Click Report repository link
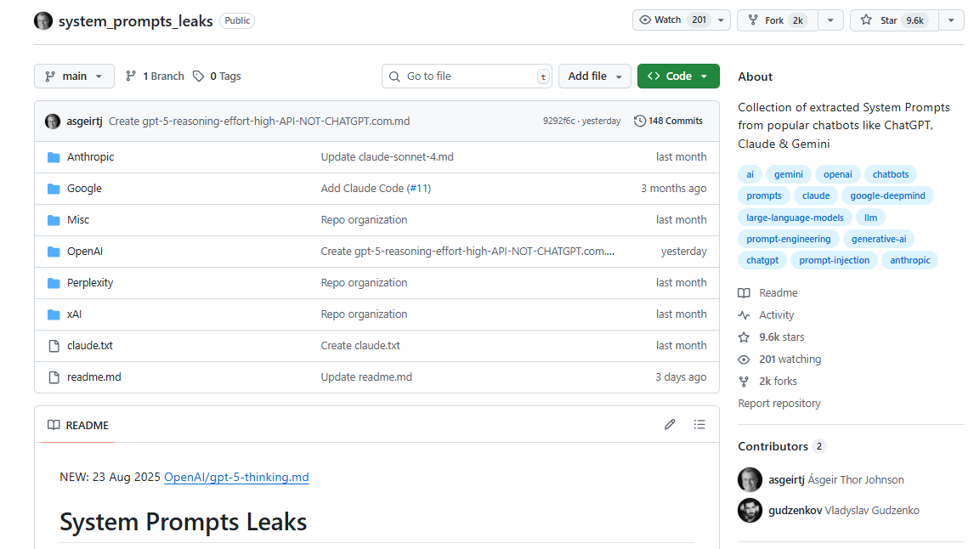This screenshot has height=549, width=974. (x=779, y=404)
